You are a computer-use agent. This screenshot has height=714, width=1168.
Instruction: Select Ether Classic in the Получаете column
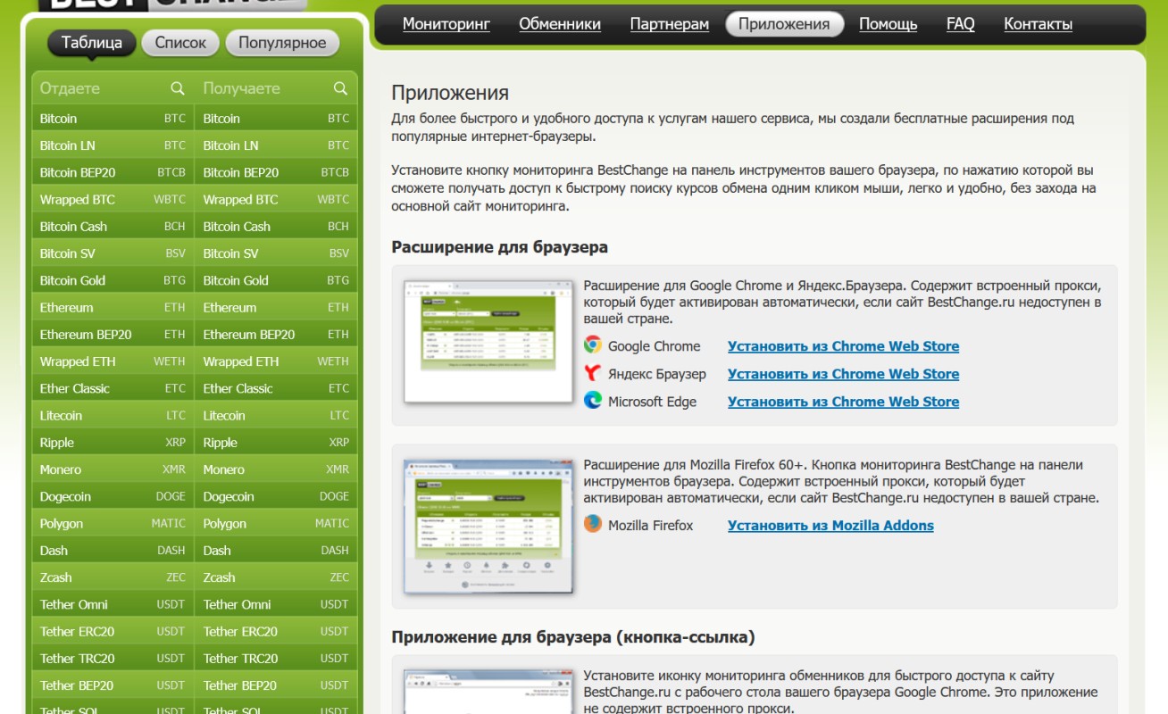tap(276, 388)
